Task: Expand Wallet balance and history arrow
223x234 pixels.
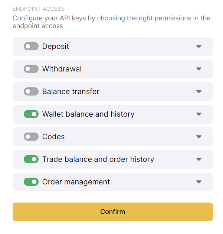Action: pos(199,114)
